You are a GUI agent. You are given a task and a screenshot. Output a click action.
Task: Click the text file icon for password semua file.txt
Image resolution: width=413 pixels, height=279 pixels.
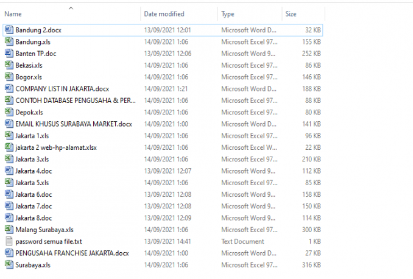coord(9,241)
